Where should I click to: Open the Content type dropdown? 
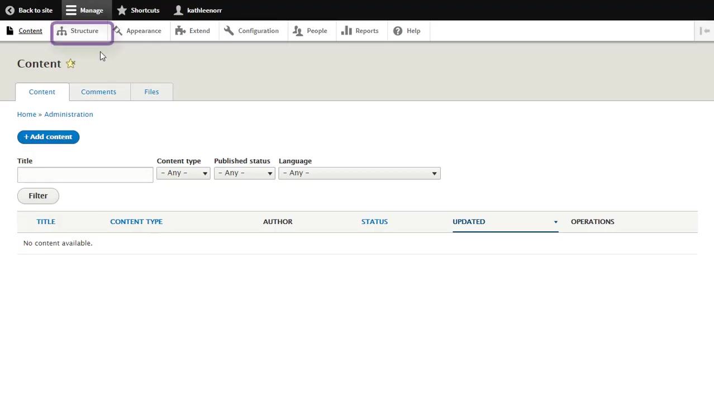(x=183, y=173)
